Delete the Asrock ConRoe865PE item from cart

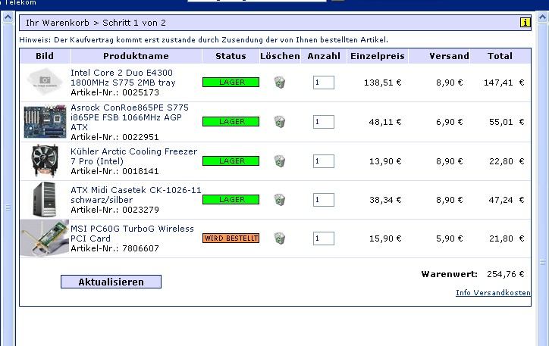[x=279, y=122]
